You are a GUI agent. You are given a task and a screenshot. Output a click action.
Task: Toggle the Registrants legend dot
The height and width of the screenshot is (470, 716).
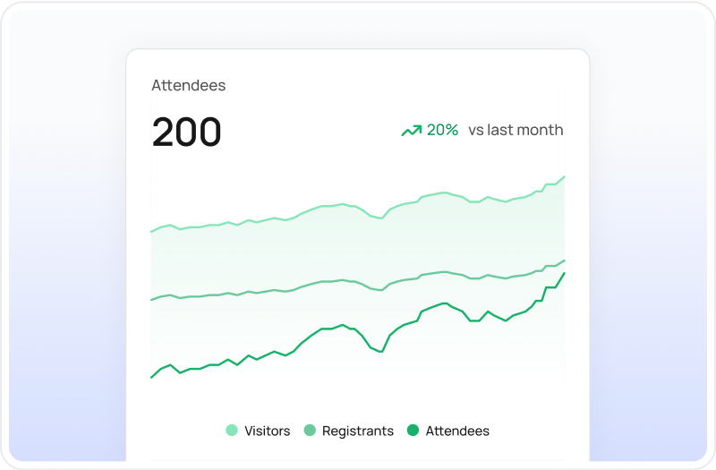point(310,431)
